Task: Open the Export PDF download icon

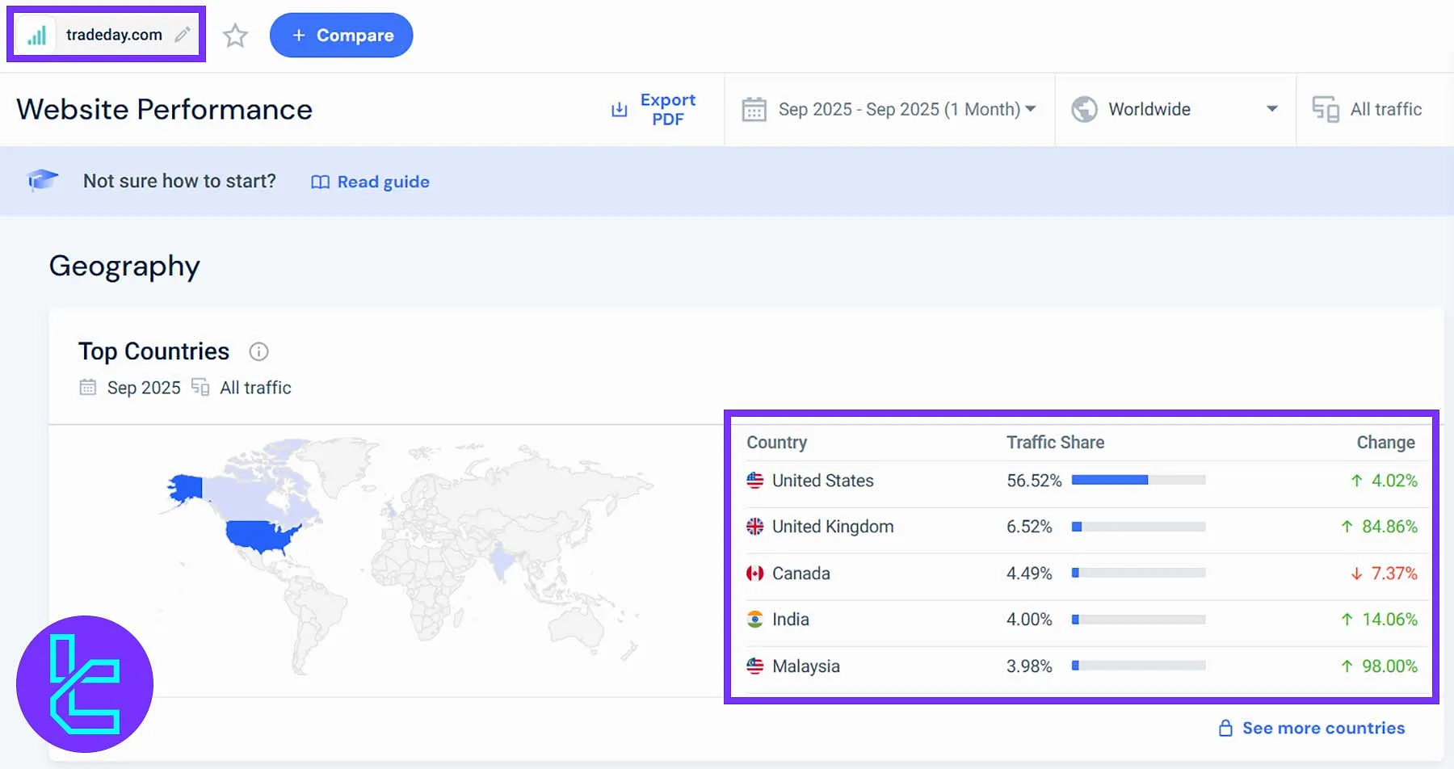Action: [x=619, y=109]
